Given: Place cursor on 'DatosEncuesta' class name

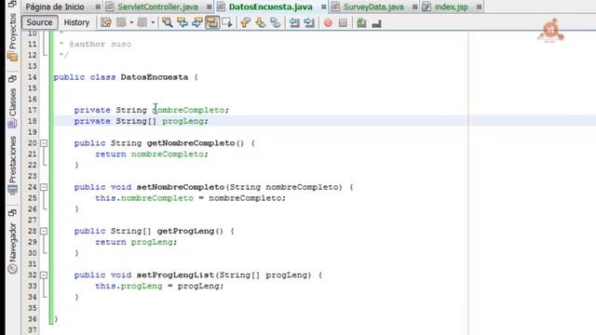Looking at the screenshot, I should tap(155, 77).
